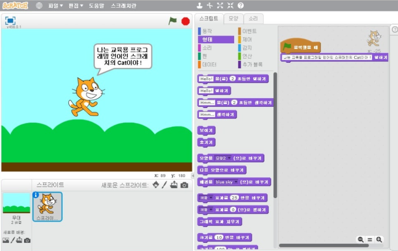Open the 도움말 menu
The image size is (398, 251).
(96, 5)
